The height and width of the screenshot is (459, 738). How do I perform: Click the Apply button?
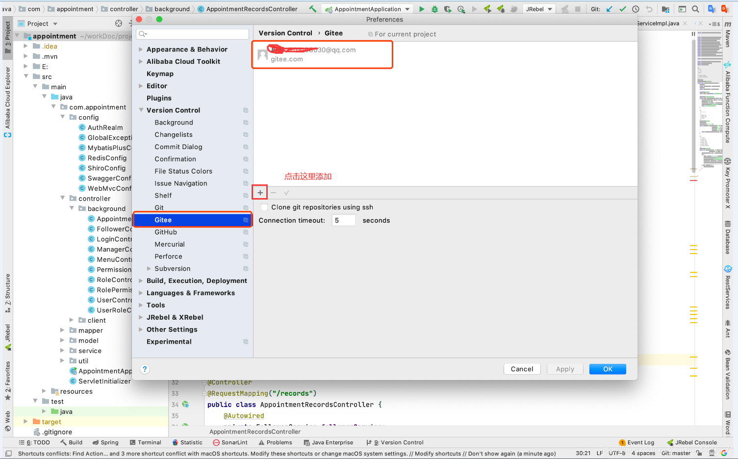[x=565, y=369]
